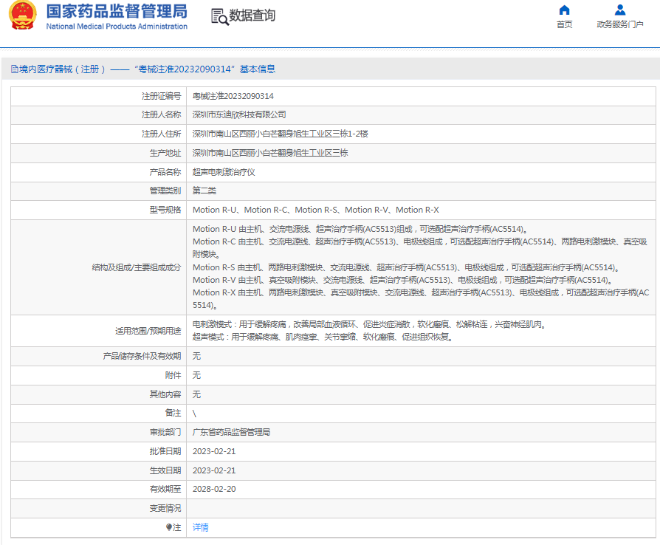Click the 备注 row label
The width and height of the screenshot is (660, 545).
pos(173,413)
